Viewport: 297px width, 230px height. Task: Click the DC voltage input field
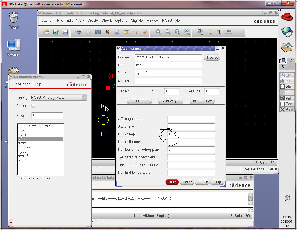(191, 134)
